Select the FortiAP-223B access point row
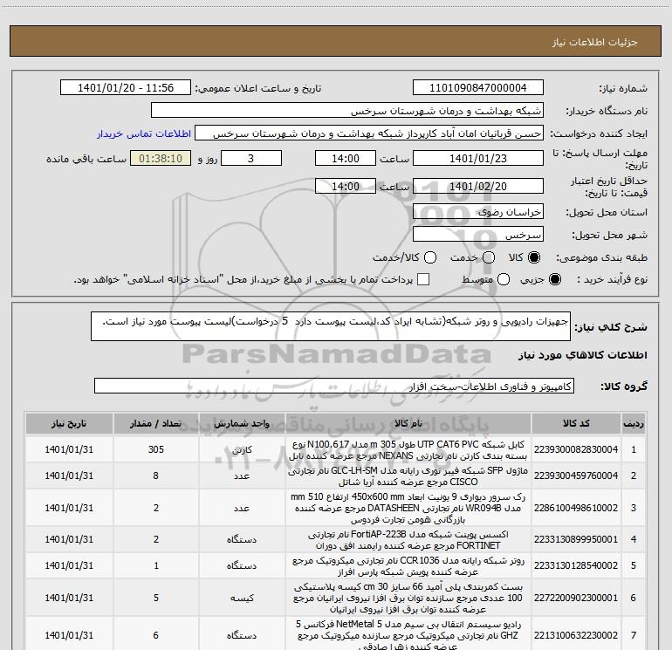672x650 pixels. (335, 540)
